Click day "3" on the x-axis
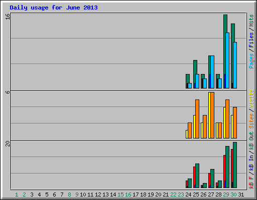Screen dimensions: 257x200 pyautogui.click(x=32, y=194)
